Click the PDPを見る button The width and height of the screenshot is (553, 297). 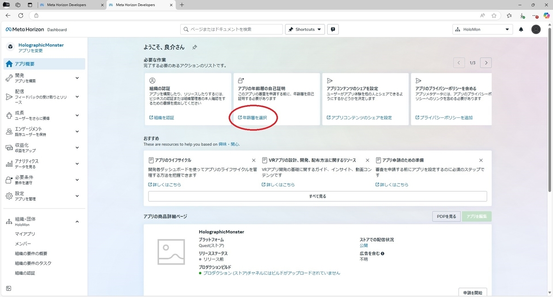446,216
